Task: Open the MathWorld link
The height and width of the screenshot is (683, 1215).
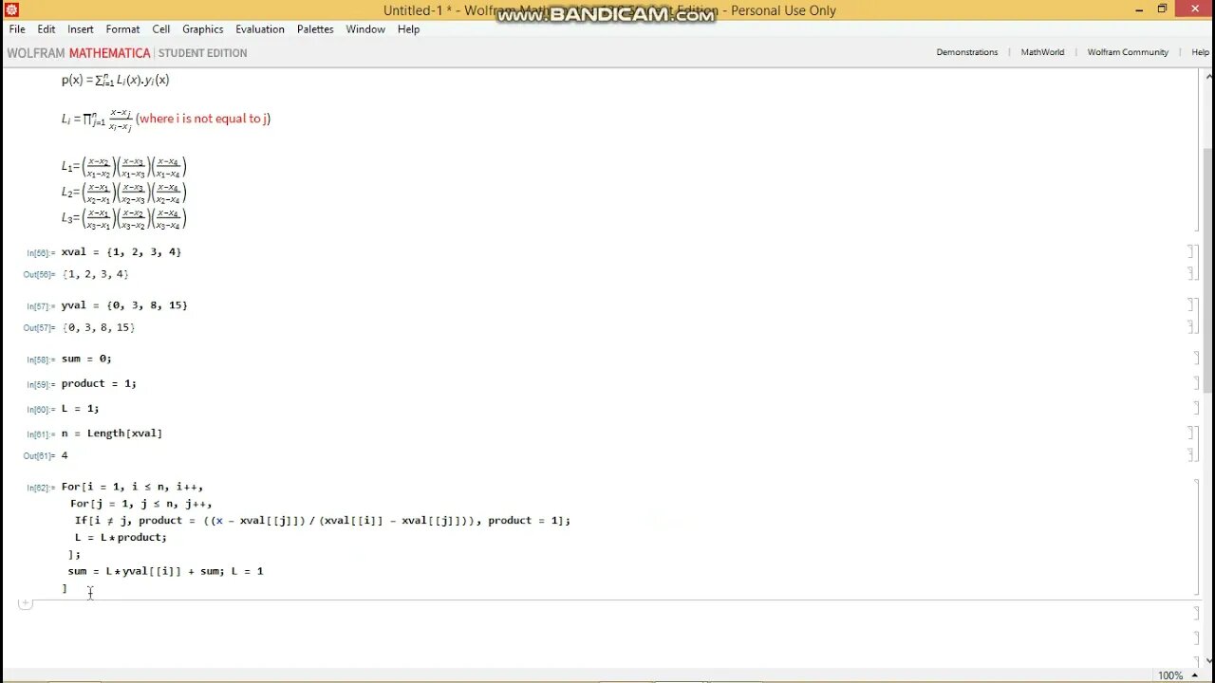Action: pyautogui.click(x=1042, y=52)
